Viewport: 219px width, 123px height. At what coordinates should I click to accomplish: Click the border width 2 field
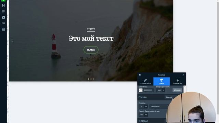click(141, 107)
